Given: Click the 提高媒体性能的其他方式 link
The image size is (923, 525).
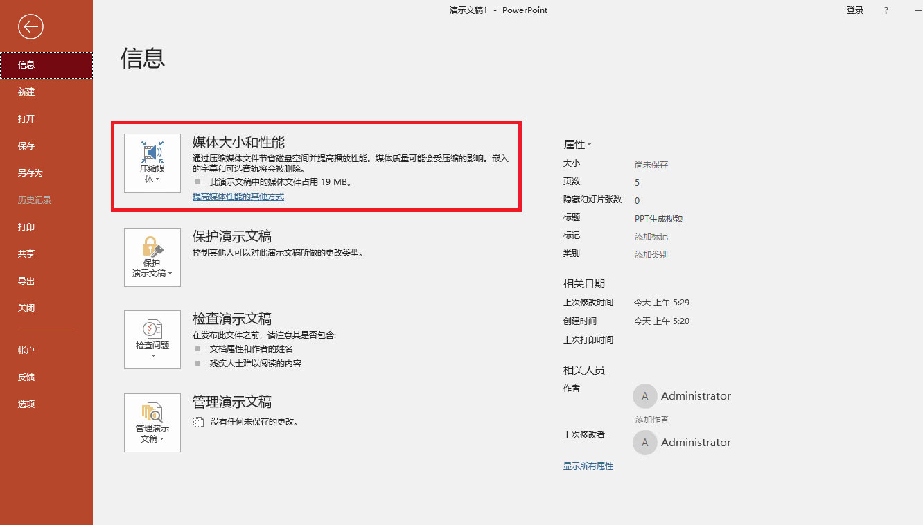Looking at the screenshot, I should pos(238,197).
